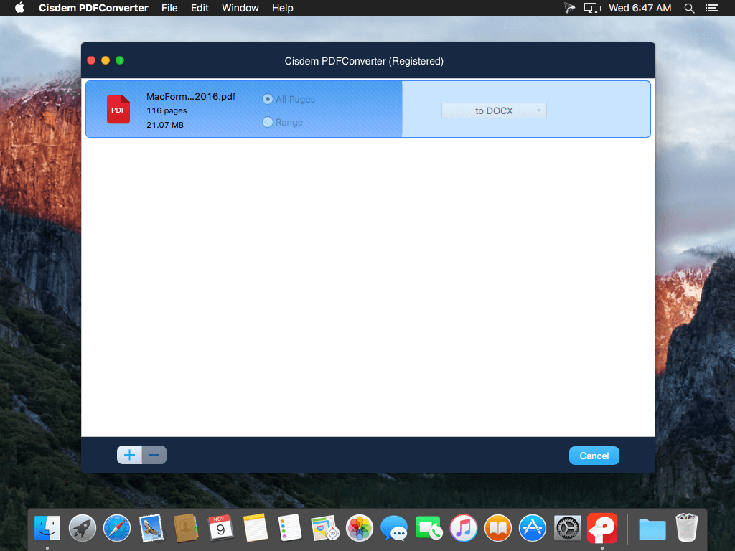
Task: Click the MacForm...2016.pdf file name
Action: 191,97
